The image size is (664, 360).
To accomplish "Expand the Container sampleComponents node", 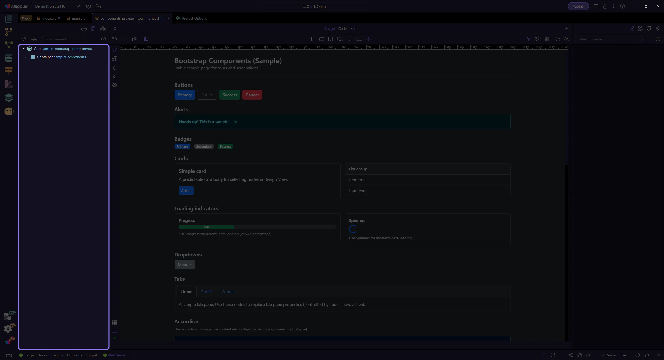I will tap(26, 57).
